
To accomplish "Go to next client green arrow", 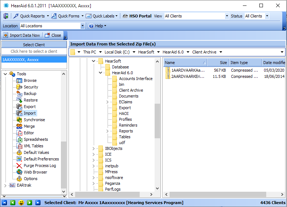I will click(x=30, y=203).
